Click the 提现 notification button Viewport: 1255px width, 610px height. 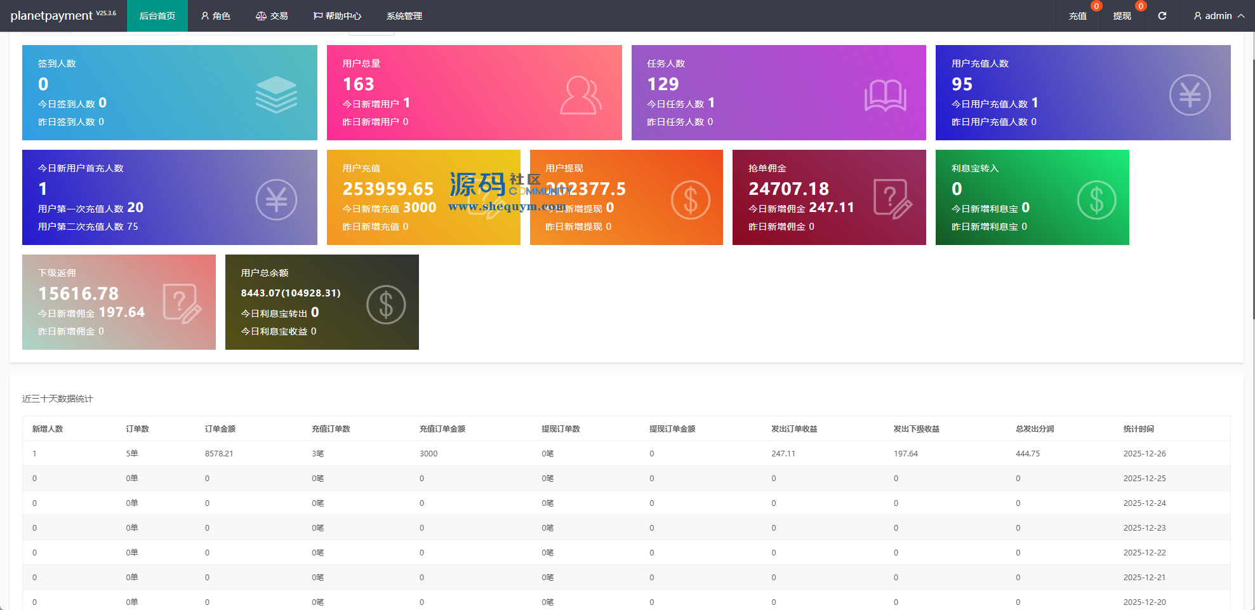point(1122,16)
